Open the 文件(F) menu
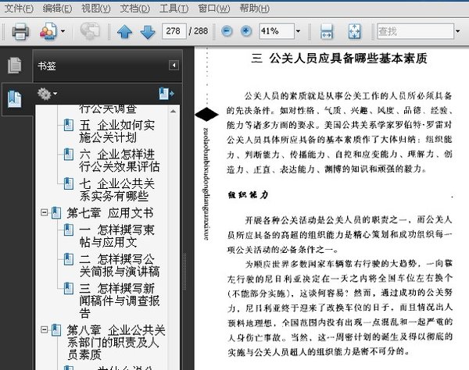The image size is (469, 370). (19, 9)
